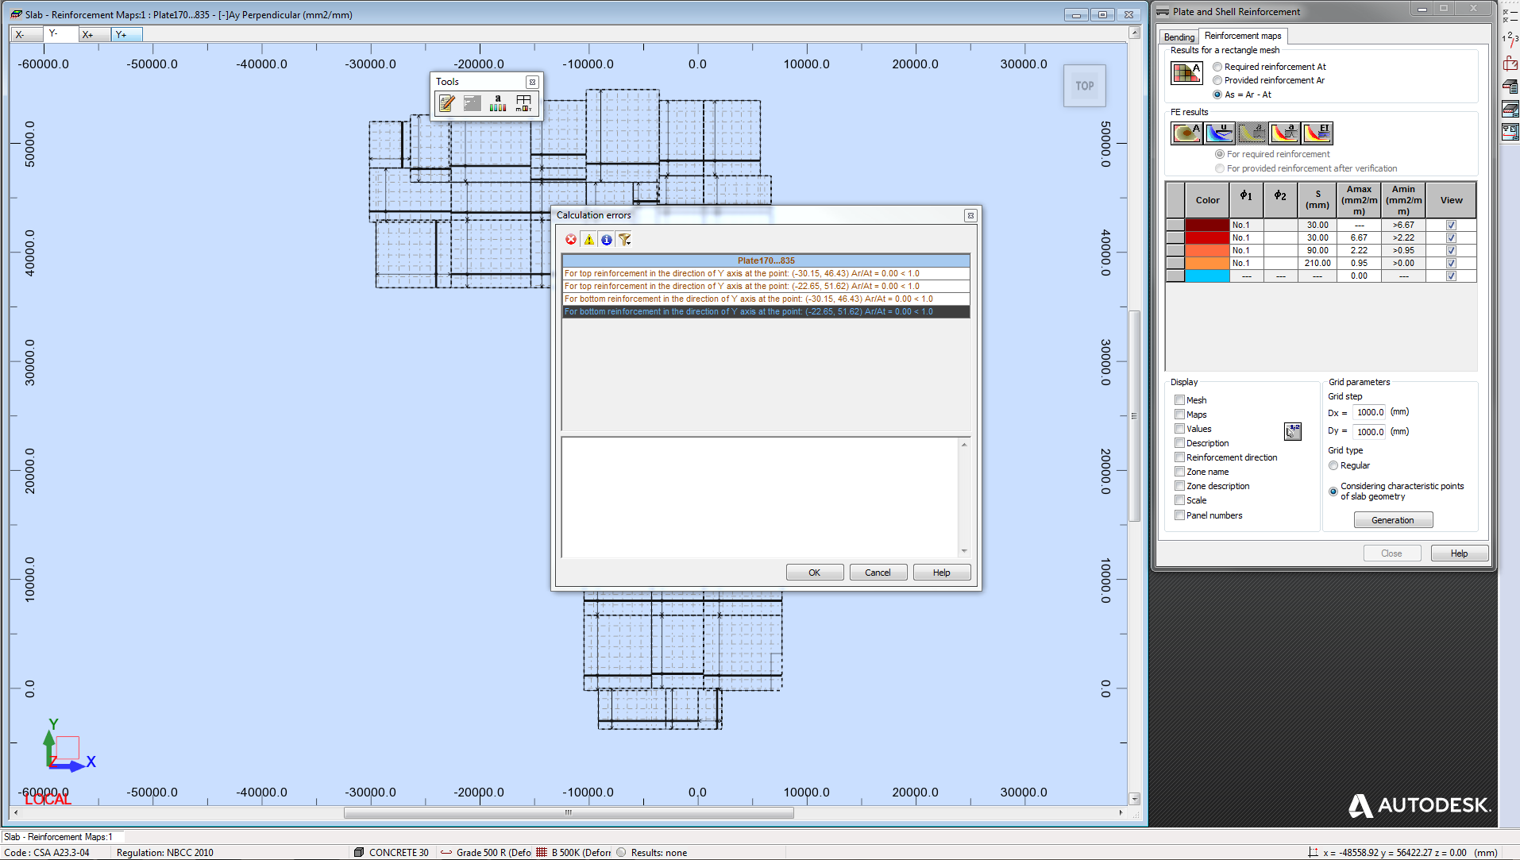Toggle info messages in Calculation errors
The image size is (1520, 860).
pyautogui.click(x=607, y=239)
